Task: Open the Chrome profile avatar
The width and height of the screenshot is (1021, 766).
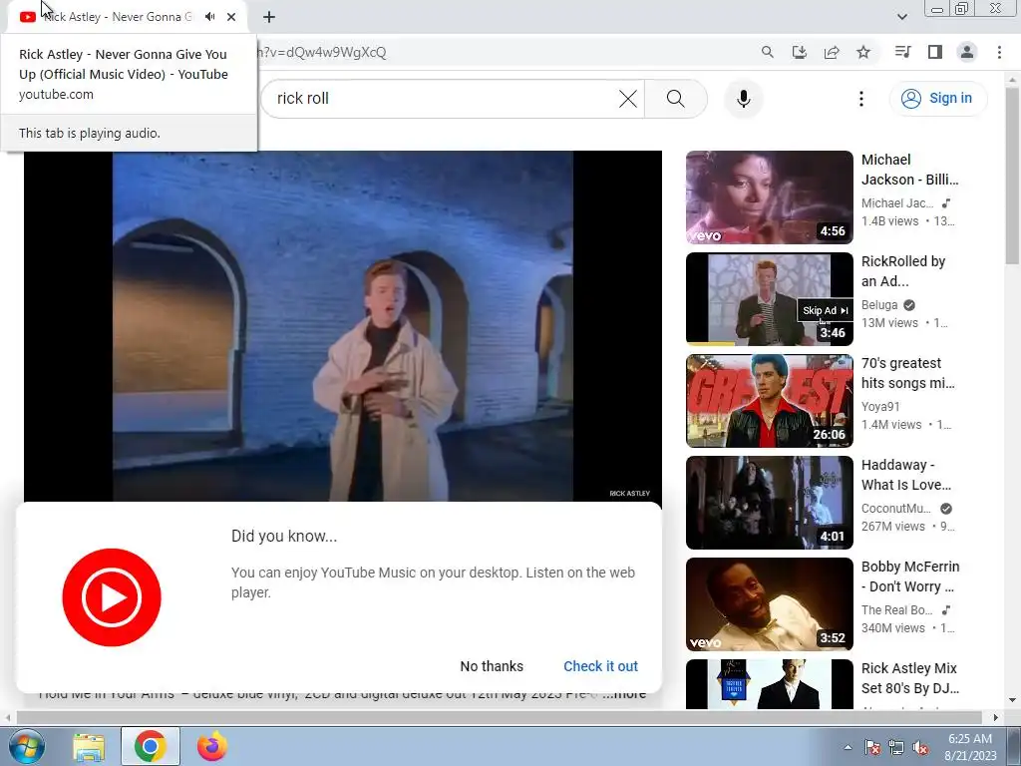Action: (967, 52)
